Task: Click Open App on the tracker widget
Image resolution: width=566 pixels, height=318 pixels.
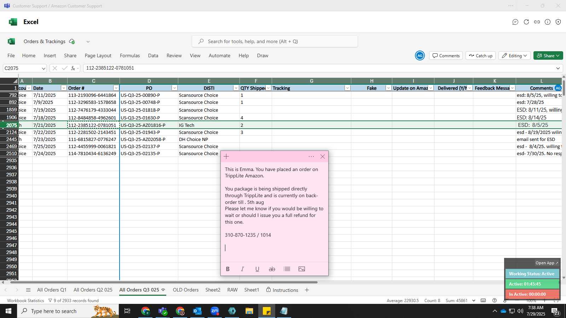Action: click(547, 263)
